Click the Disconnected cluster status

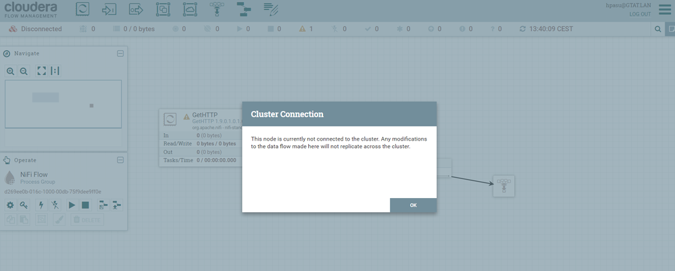35,29
